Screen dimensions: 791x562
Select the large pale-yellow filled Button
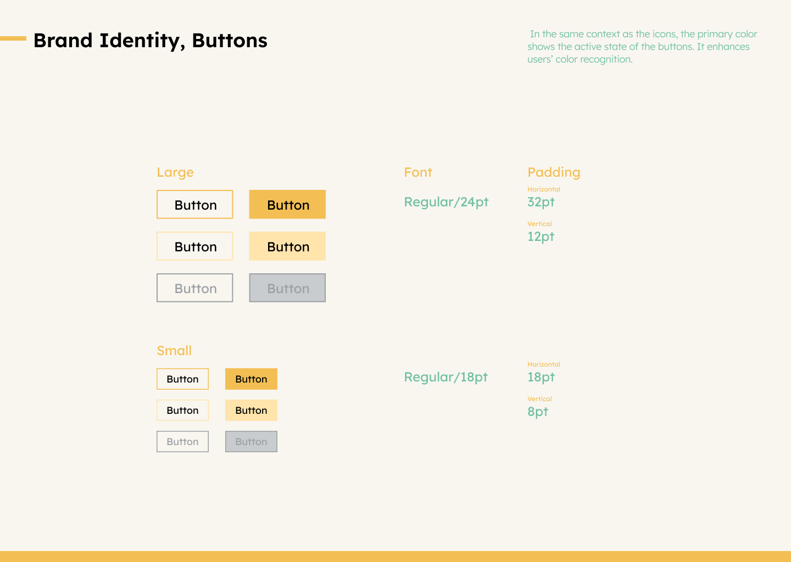[x=287, y=246]
